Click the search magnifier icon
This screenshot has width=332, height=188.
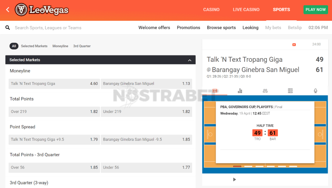[8, 27]
